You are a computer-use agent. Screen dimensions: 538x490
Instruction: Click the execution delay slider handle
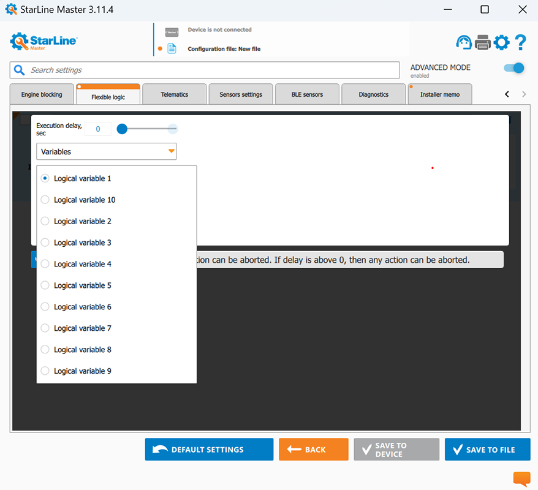pyautogui.click(x=122, y=129)
